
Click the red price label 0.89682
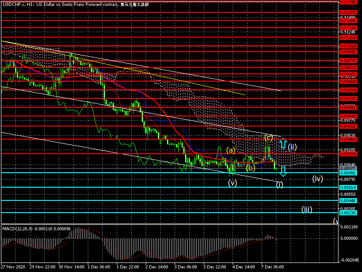348,126
